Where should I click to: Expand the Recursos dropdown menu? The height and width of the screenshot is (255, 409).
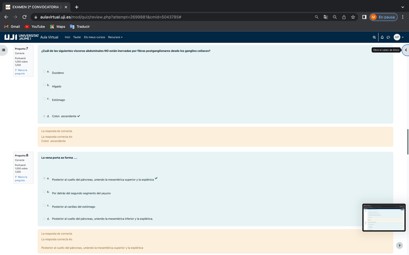coord(115,37)
